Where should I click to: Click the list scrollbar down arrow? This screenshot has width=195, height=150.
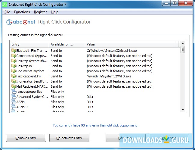(x=183, y=110)
